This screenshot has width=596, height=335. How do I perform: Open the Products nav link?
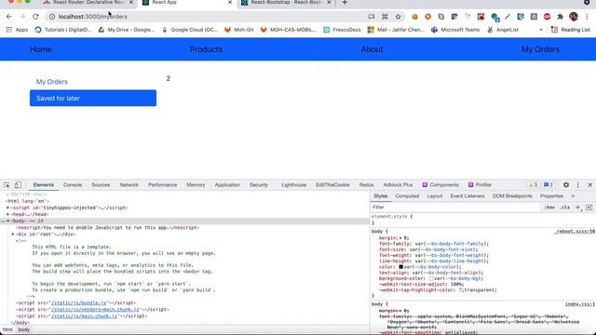click(206, 49)
